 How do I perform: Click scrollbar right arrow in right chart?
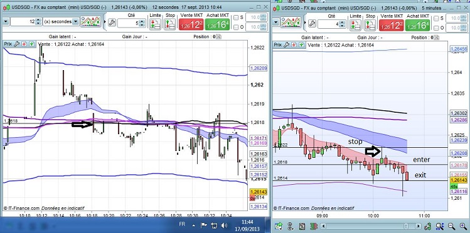tap(418, 226)
